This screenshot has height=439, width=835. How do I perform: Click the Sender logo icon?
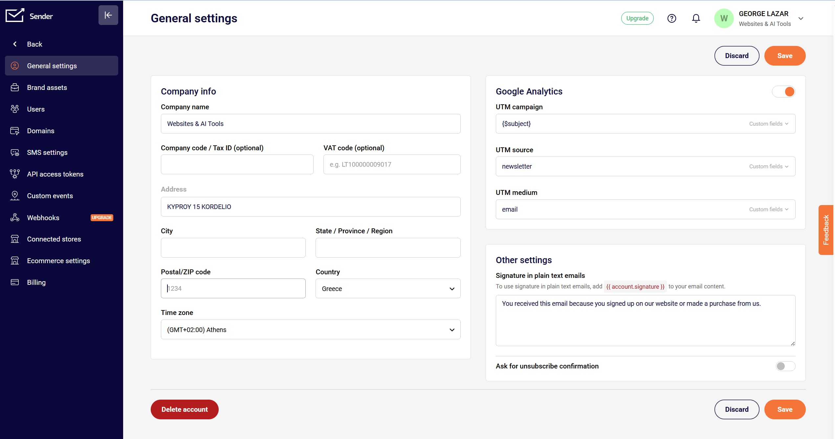(x=15, y=15)
